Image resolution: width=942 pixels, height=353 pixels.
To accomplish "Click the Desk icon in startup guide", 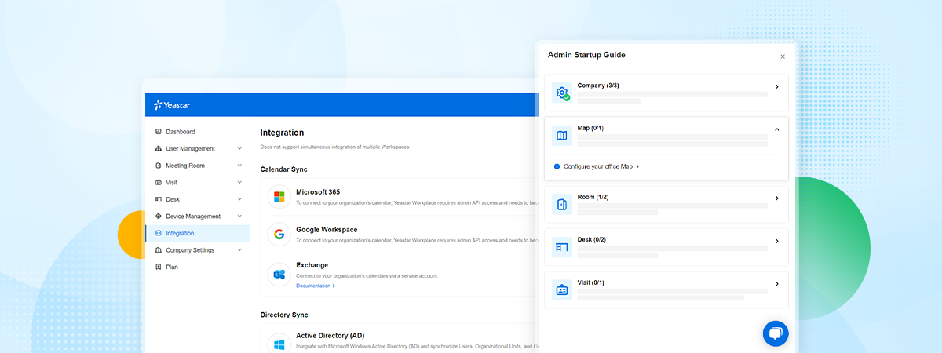I will 562,247.
